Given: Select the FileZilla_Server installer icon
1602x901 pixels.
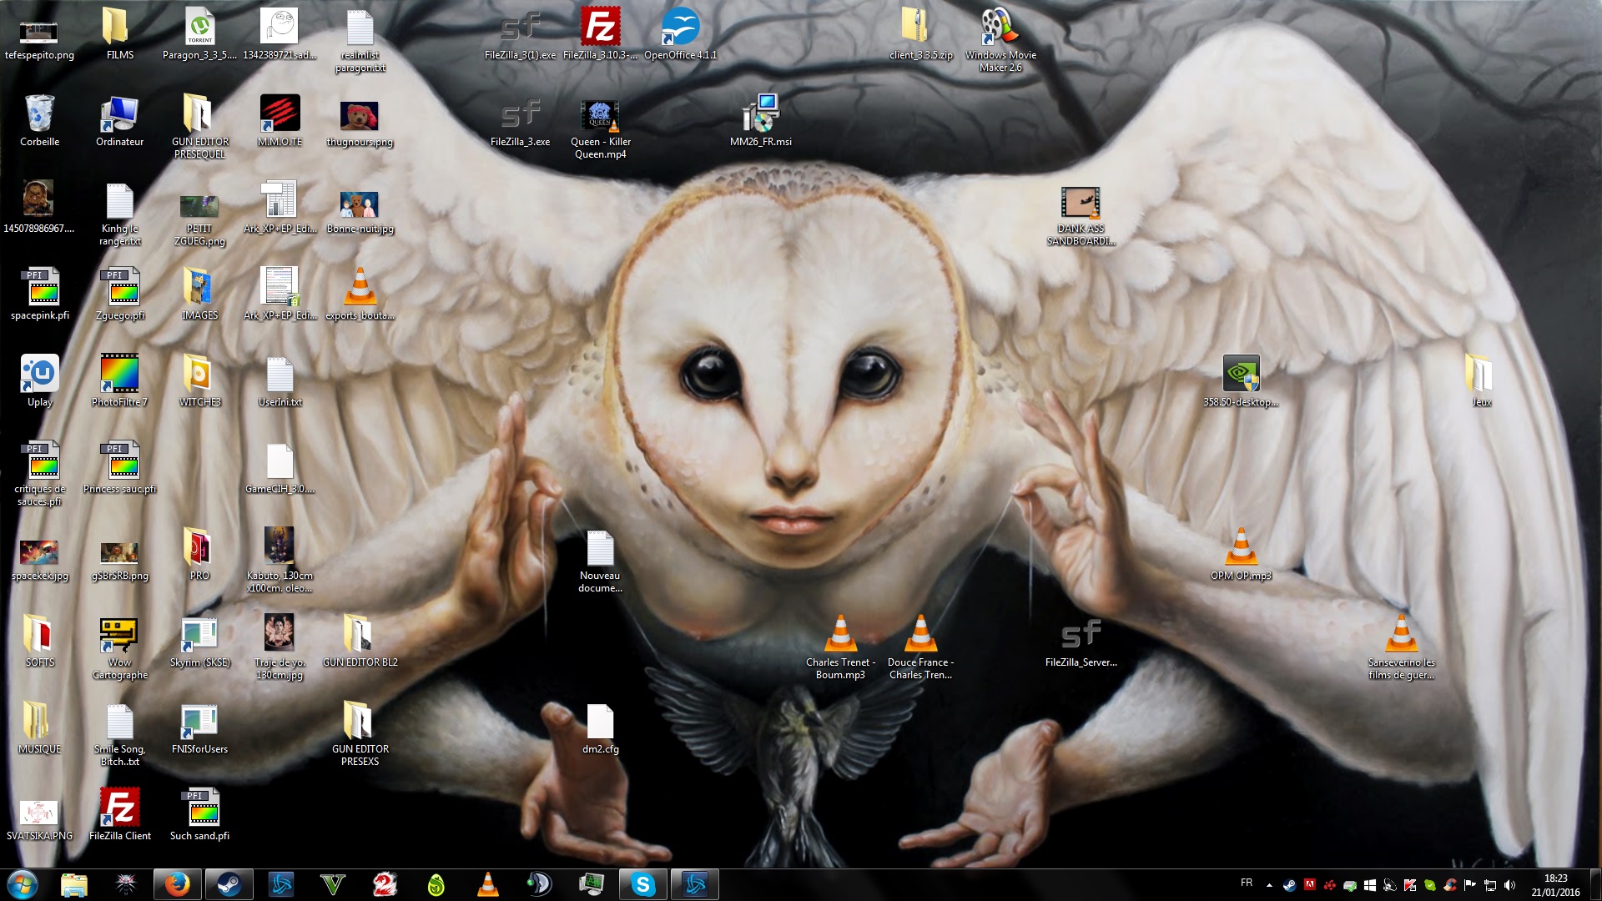Looking at the screenshot, I should pyautogui.click(x=1081, y=642).
